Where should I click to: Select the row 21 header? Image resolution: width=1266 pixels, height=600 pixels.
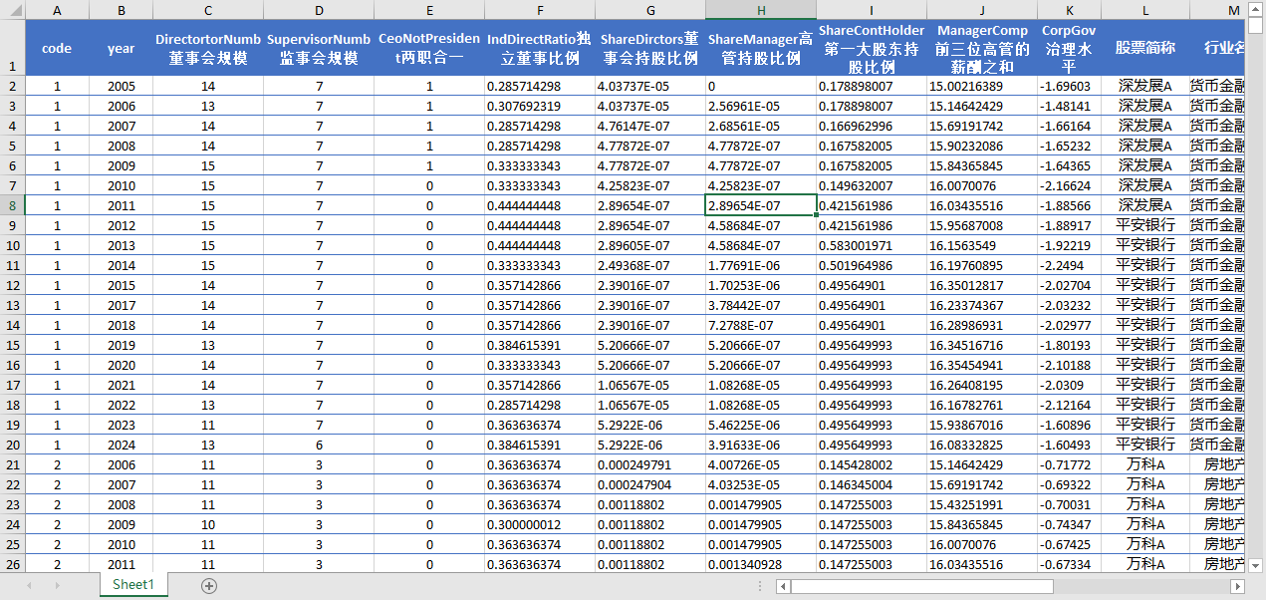point(12,464)
